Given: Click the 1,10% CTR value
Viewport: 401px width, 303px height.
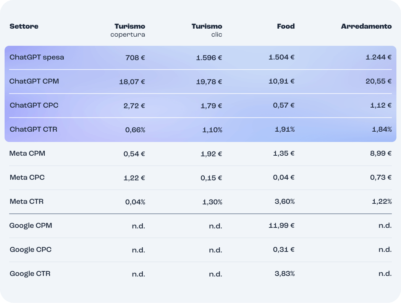Looking at the screenshot, I should tap(212, 130).
